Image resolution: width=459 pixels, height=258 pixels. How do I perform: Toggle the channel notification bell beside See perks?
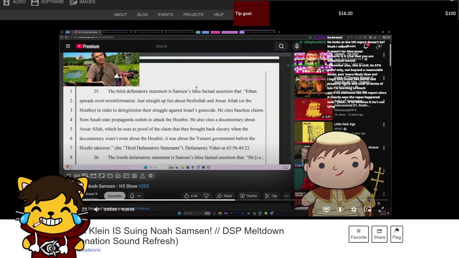(x=132, y=196)
